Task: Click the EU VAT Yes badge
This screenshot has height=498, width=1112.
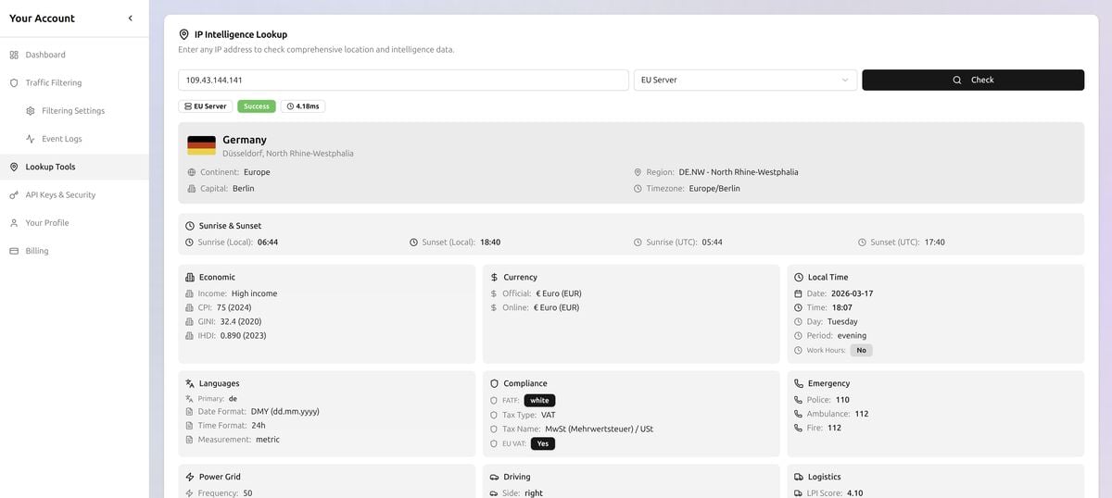Action: point(543,443)
